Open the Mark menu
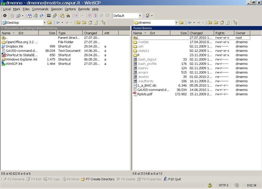Image resolution: width=262 pixels, height=189 pixels. (x=17, y=9)
